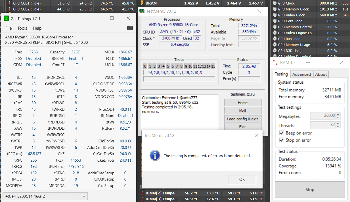This screenshot has height=202, width=350.
Task: Click the Threads stepper arrows
Action: click(x=338, y=125)
